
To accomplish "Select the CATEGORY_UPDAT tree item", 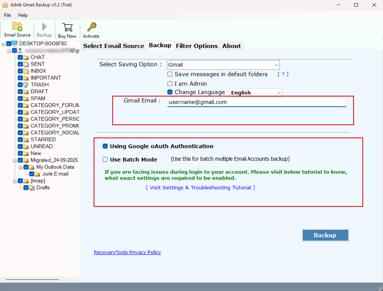I will [x=55, y=112].
